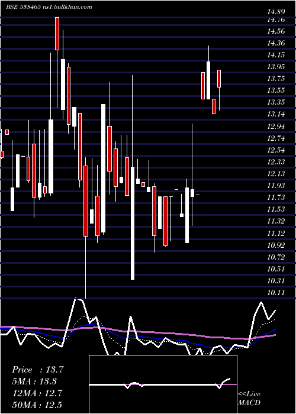Click the 12.54 price axis label
This screenshot has width=296, height=414.
click(x=276, y=150)
